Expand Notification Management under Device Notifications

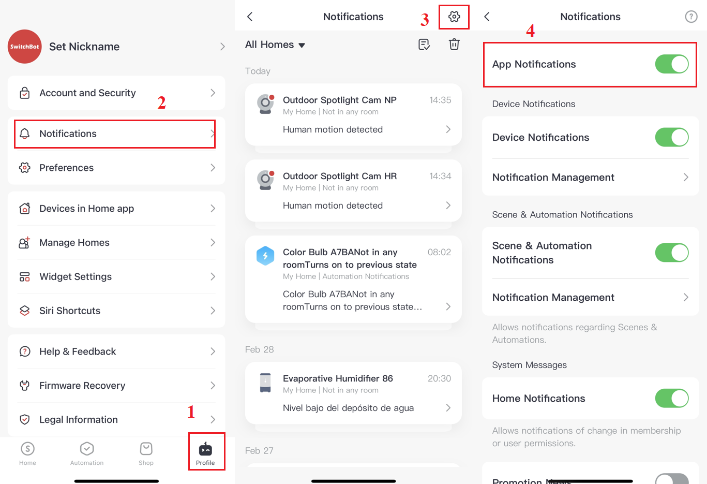coord(590,177)
